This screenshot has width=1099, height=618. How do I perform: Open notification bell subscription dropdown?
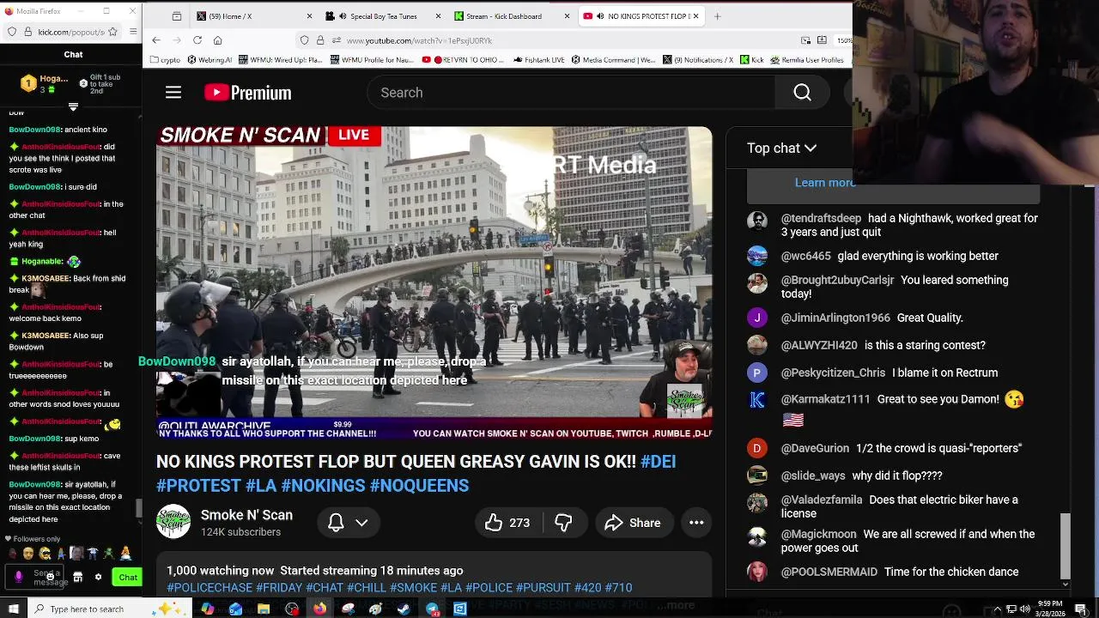349,523
